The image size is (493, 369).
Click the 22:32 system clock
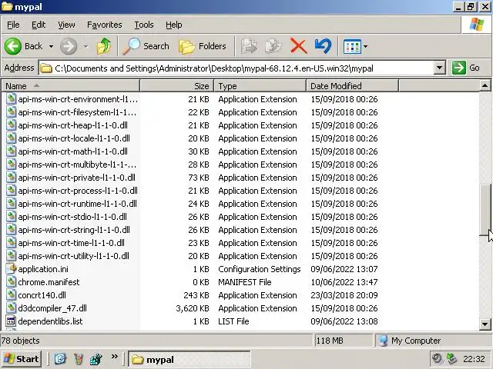point(474,359)
